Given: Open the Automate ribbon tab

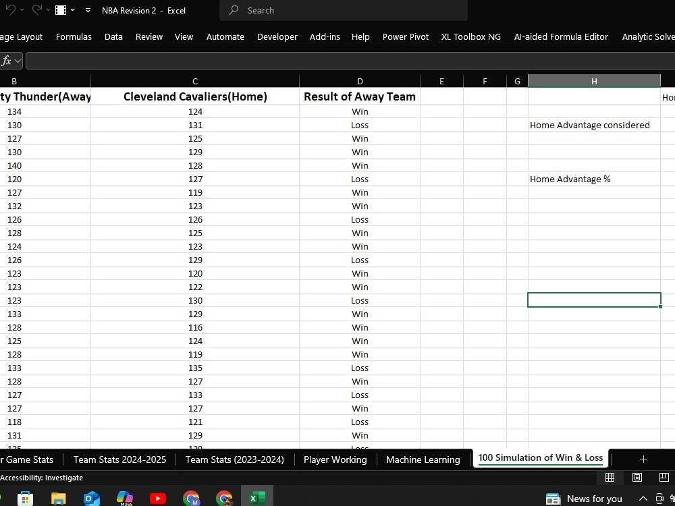Looking at the screenshot, I should coord(225,37).
